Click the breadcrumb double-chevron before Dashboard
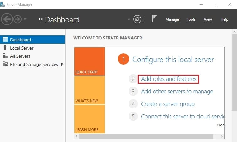This screenshot has width=237, height=142. tap(40, 19)
